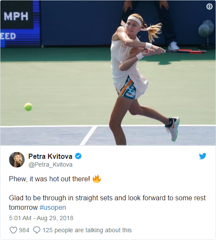Click the tennis ball in the photo
This screenshot has height=240, width=216.
tap(28, 107)
